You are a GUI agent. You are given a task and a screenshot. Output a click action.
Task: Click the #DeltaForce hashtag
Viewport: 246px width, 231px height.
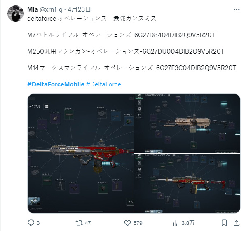point(103,84)
